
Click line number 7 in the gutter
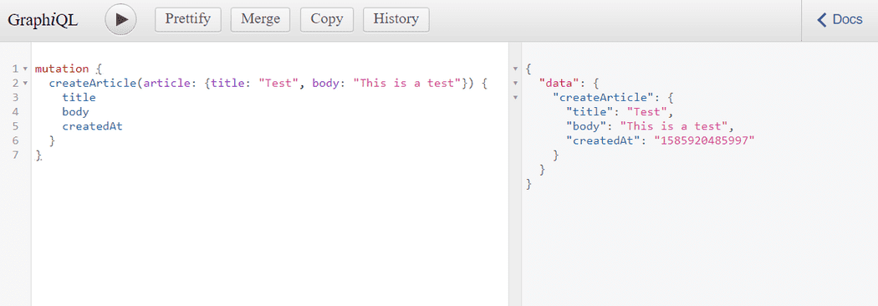point(16,155)
